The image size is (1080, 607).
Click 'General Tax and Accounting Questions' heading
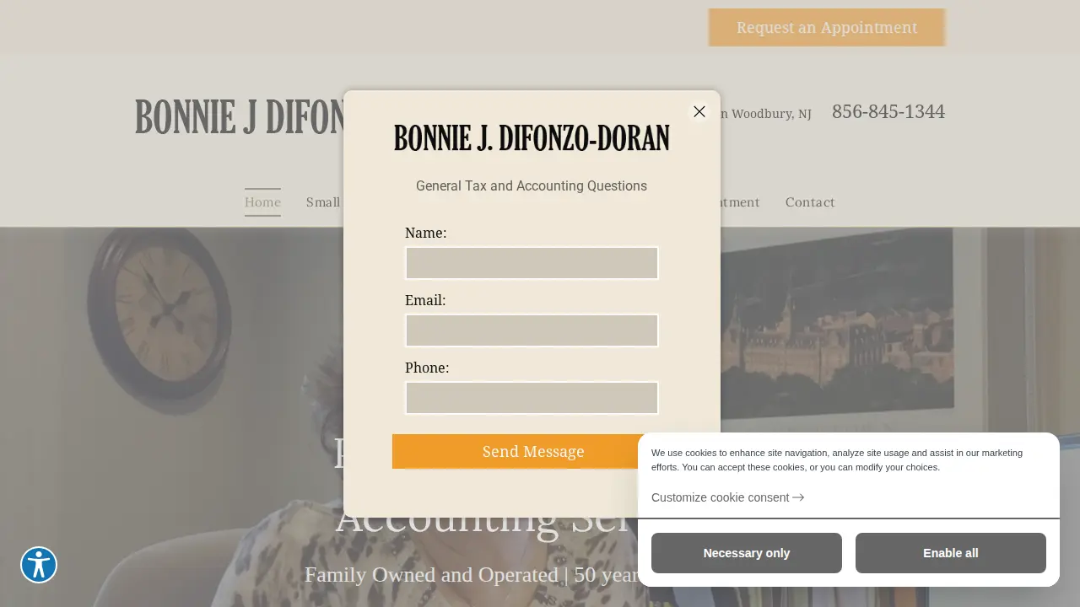pos(532,186)
